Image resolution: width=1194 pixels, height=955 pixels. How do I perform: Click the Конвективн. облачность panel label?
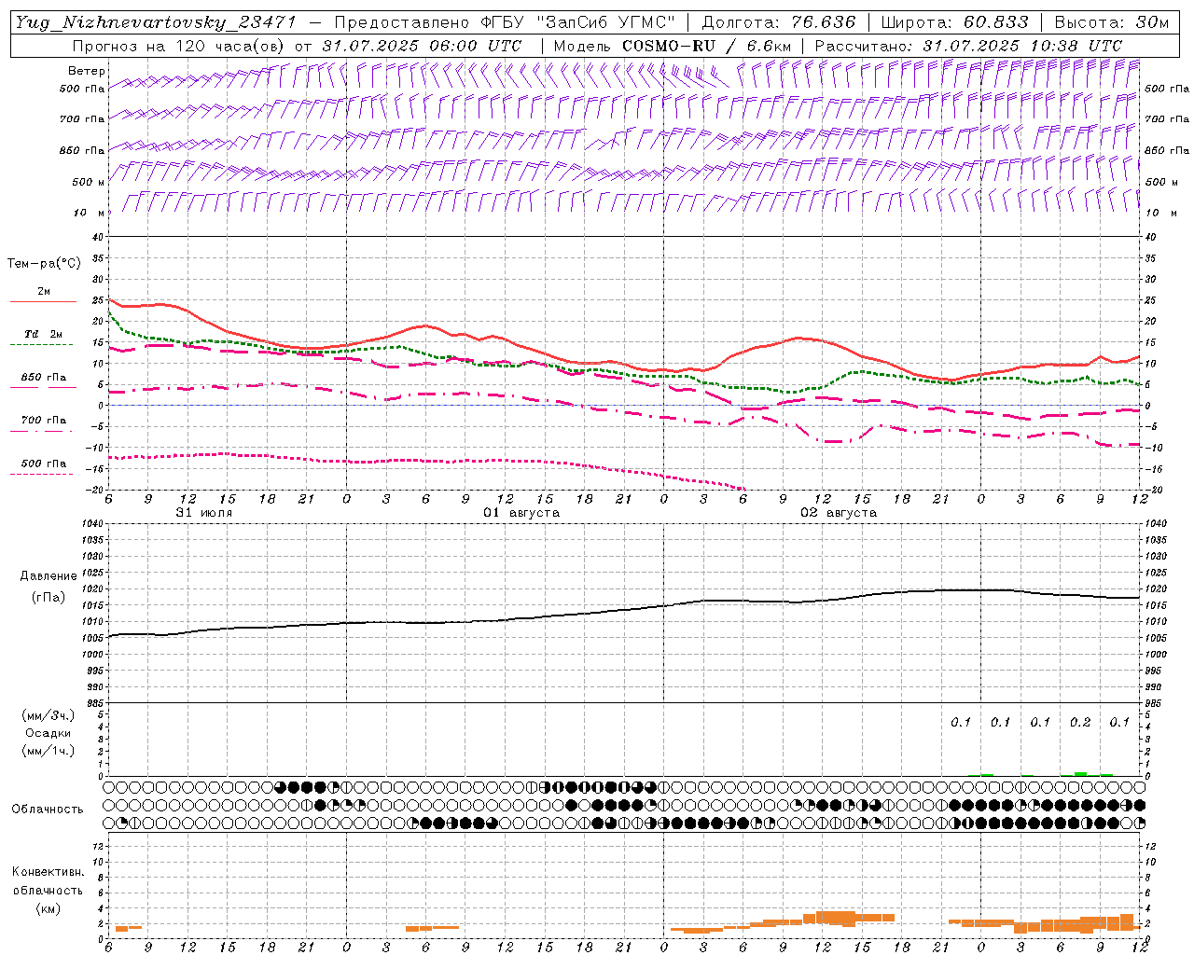point(48,881)
